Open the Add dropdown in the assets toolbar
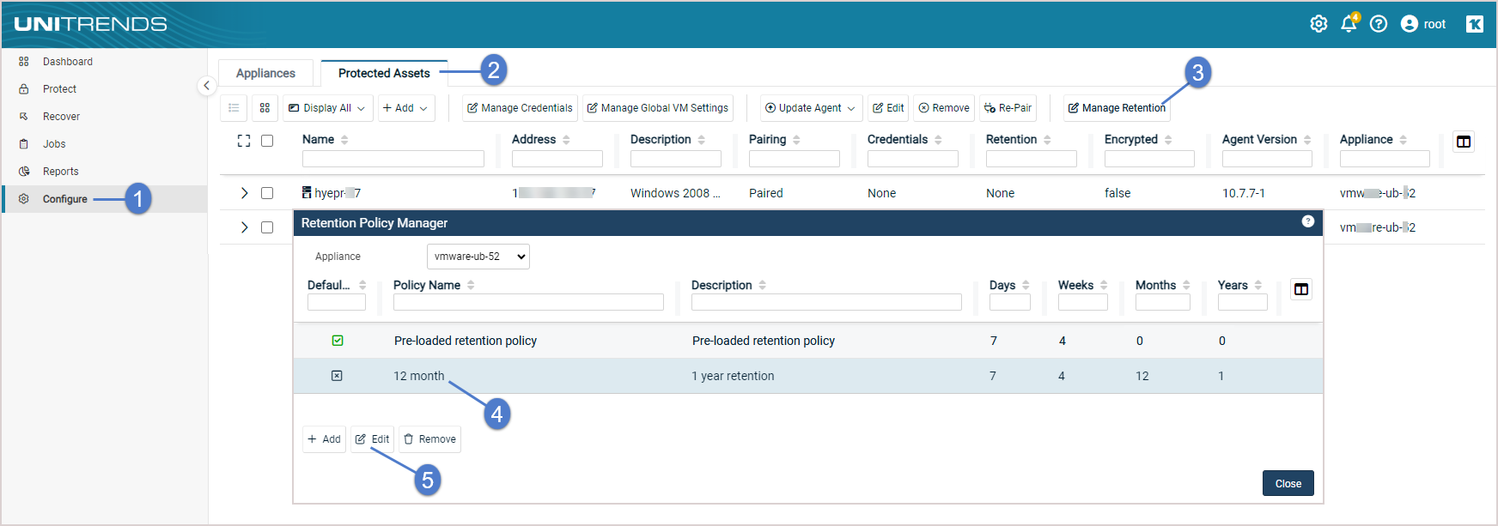 coord(405,108)
